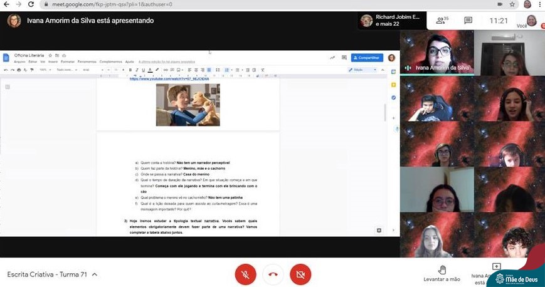Click the boy and dog image thumbnail
Image resolution: width=545 pixels, height=287 pixels.
188,105
